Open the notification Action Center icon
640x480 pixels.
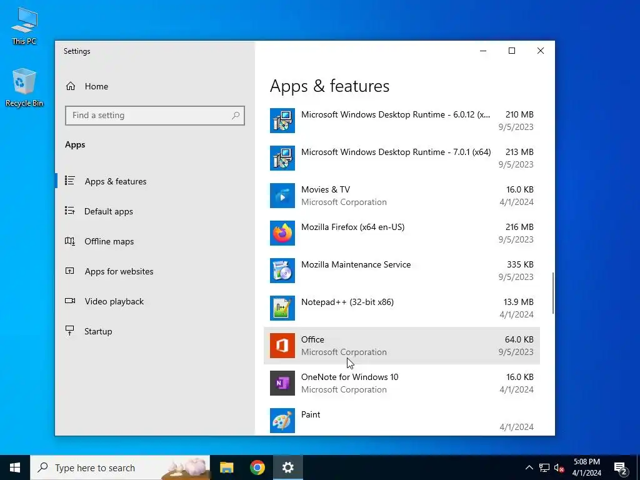(x=621, y=467)
